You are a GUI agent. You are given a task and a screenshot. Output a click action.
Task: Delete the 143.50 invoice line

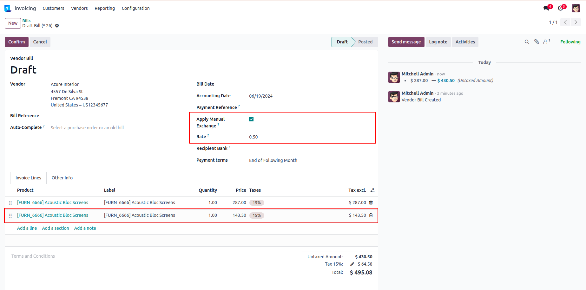[371, 215]
